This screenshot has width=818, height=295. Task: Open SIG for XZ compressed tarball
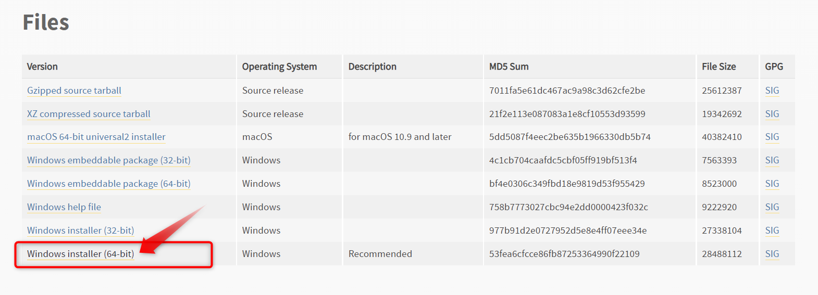pyautogui.click(x=772, y=114)
